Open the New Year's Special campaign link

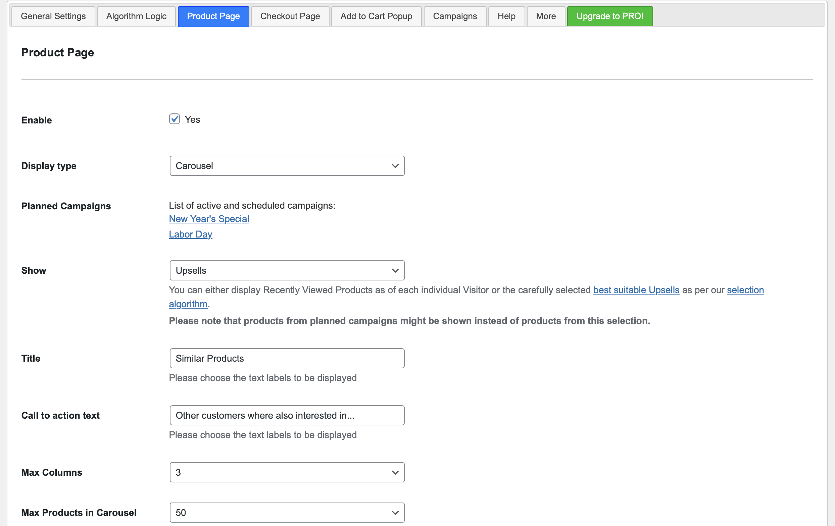[x=209, y=219]
